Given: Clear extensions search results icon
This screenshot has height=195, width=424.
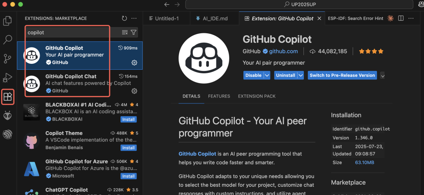Looking at the screenshot, I should coord(125,32).
